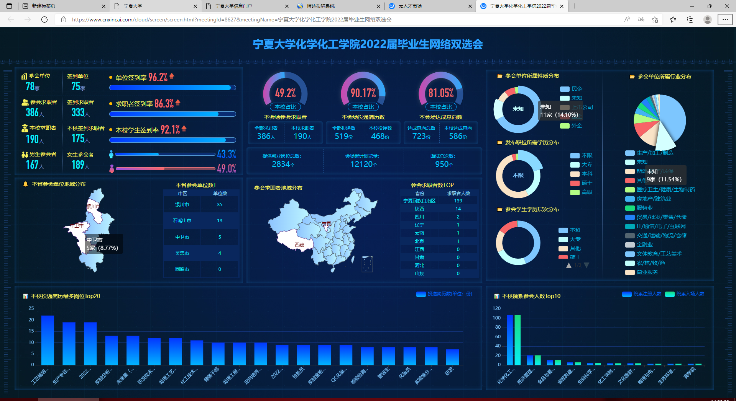Screen dimensions: 736x401
Task: Open a new tab with plus button
Action: pos(575,6)
